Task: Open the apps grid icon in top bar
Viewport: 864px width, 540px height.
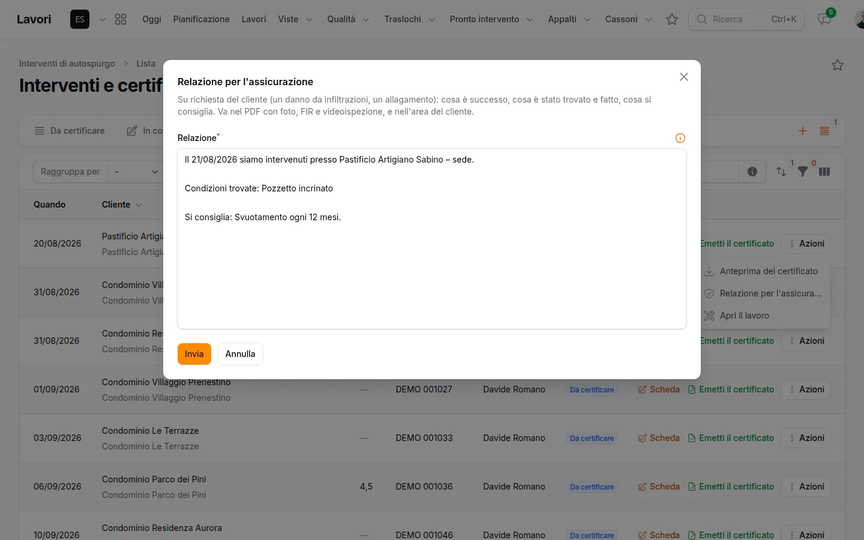Action: tap(121, 19)
